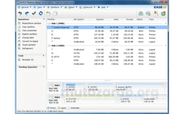Click dropdown arrow next to Wizard
This screenshot has width=184, height=114.
[x=76, y=7]
